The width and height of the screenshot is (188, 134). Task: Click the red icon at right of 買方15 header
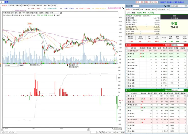[x=185, y=45]
